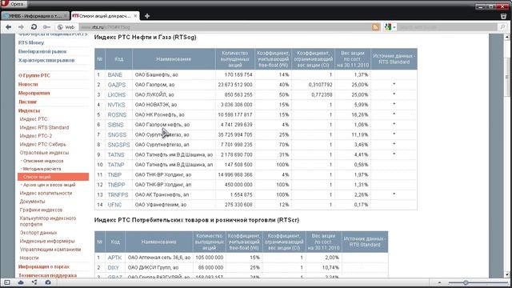Open Калькулятор индексного портфеля link
Viewport: 512px width, 288px height.
click(48, 221)
